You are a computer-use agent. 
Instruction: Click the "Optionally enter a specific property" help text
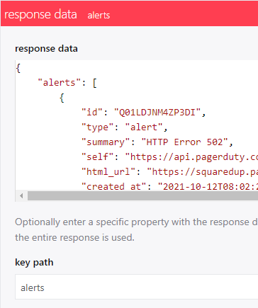click(137, 222)
